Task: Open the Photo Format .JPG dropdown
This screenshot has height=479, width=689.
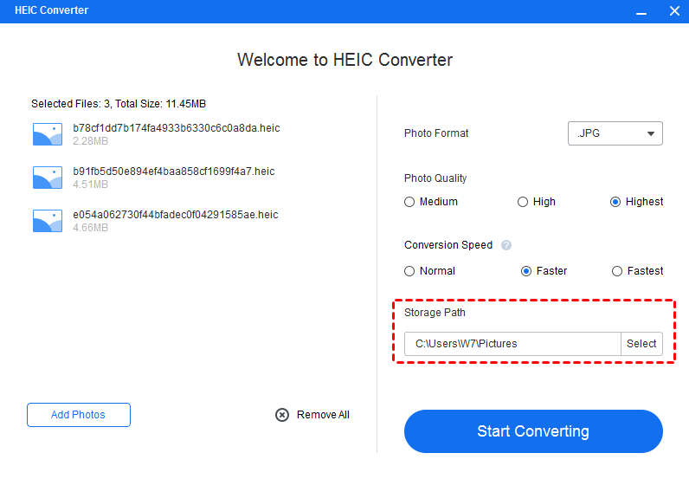Action: [615, 133]
